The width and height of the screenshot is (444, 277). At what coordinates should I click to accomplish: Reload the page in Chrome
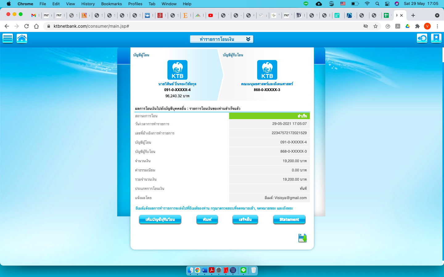(27, 26)
